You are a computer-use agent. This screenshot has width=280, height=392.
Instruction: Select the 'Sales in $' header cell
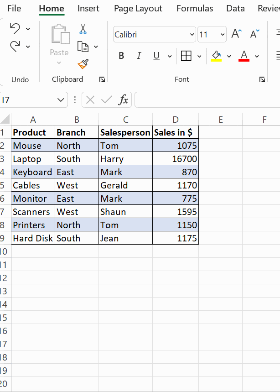tap(176, 132)
